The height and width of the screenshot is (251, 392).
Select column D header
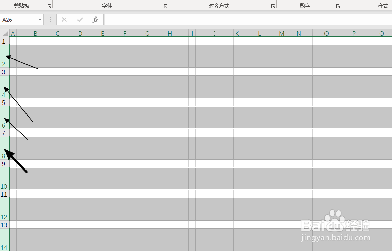tap(80, 33)
